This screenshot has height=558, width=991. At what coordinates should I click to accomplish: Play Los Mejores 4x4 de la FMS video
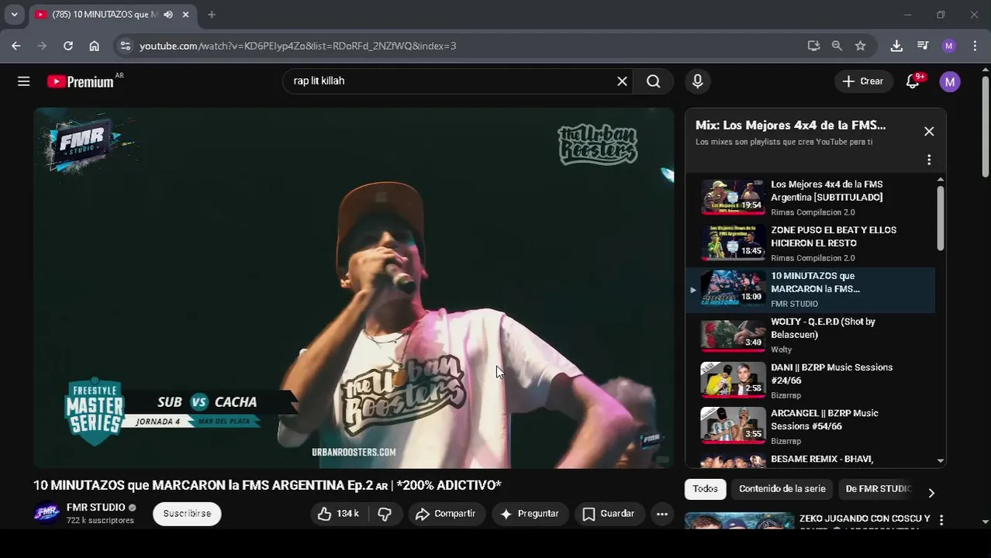click(x=810, y=198)
